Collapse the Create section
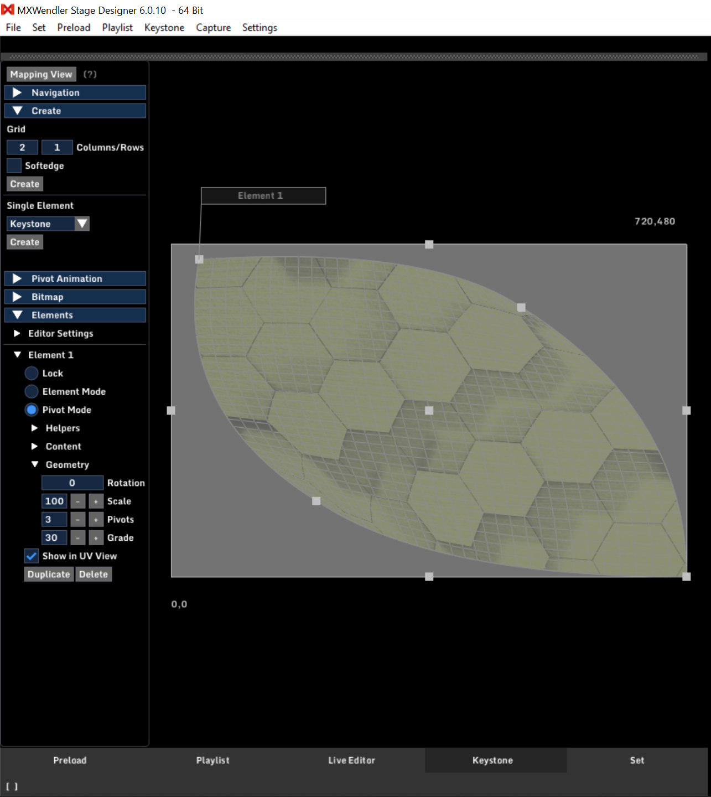711x797 pixels. (x=75, y=111)
